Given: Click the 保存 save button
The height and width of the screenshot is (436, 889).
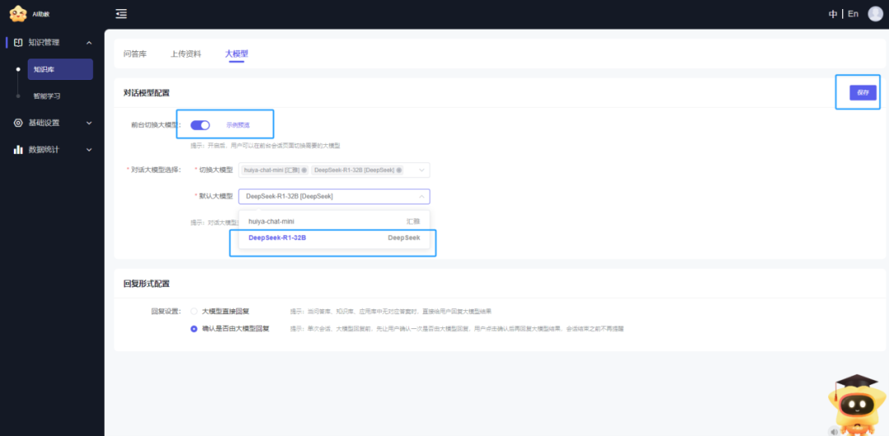Looking at the screenshot, I should click(863, 92).
